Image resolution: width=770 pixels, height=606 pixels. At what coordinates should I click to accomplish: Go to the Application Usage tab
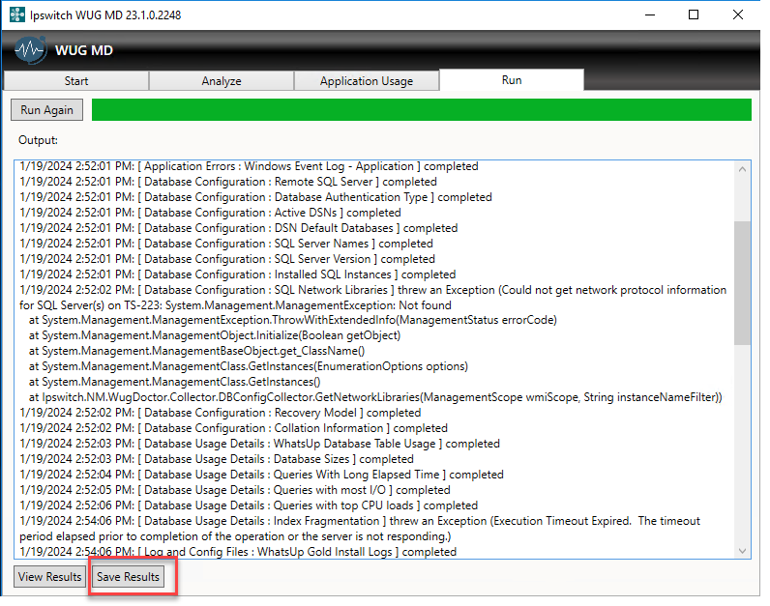pyautogui.click(x=367, y=81)
